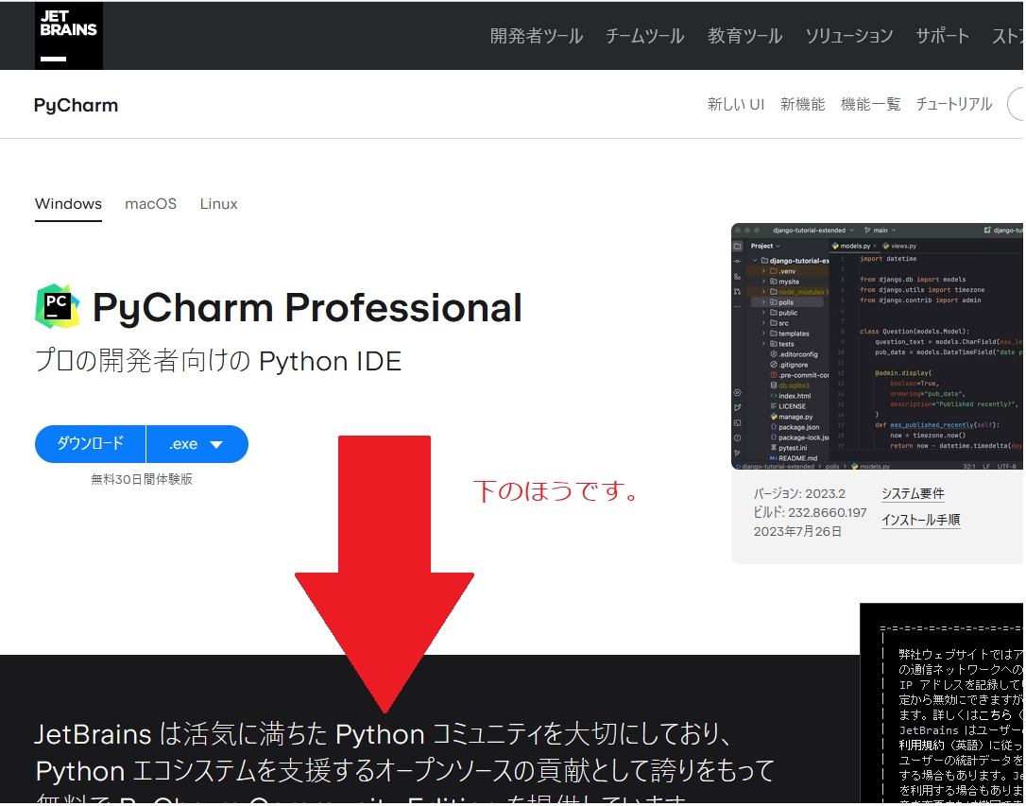1026x806 pixels.
Task: Close the models.py editor tab
Action: [876, 246]
